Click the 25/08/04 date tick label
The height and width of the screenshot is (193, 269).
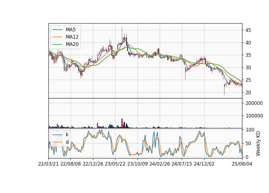242,164
